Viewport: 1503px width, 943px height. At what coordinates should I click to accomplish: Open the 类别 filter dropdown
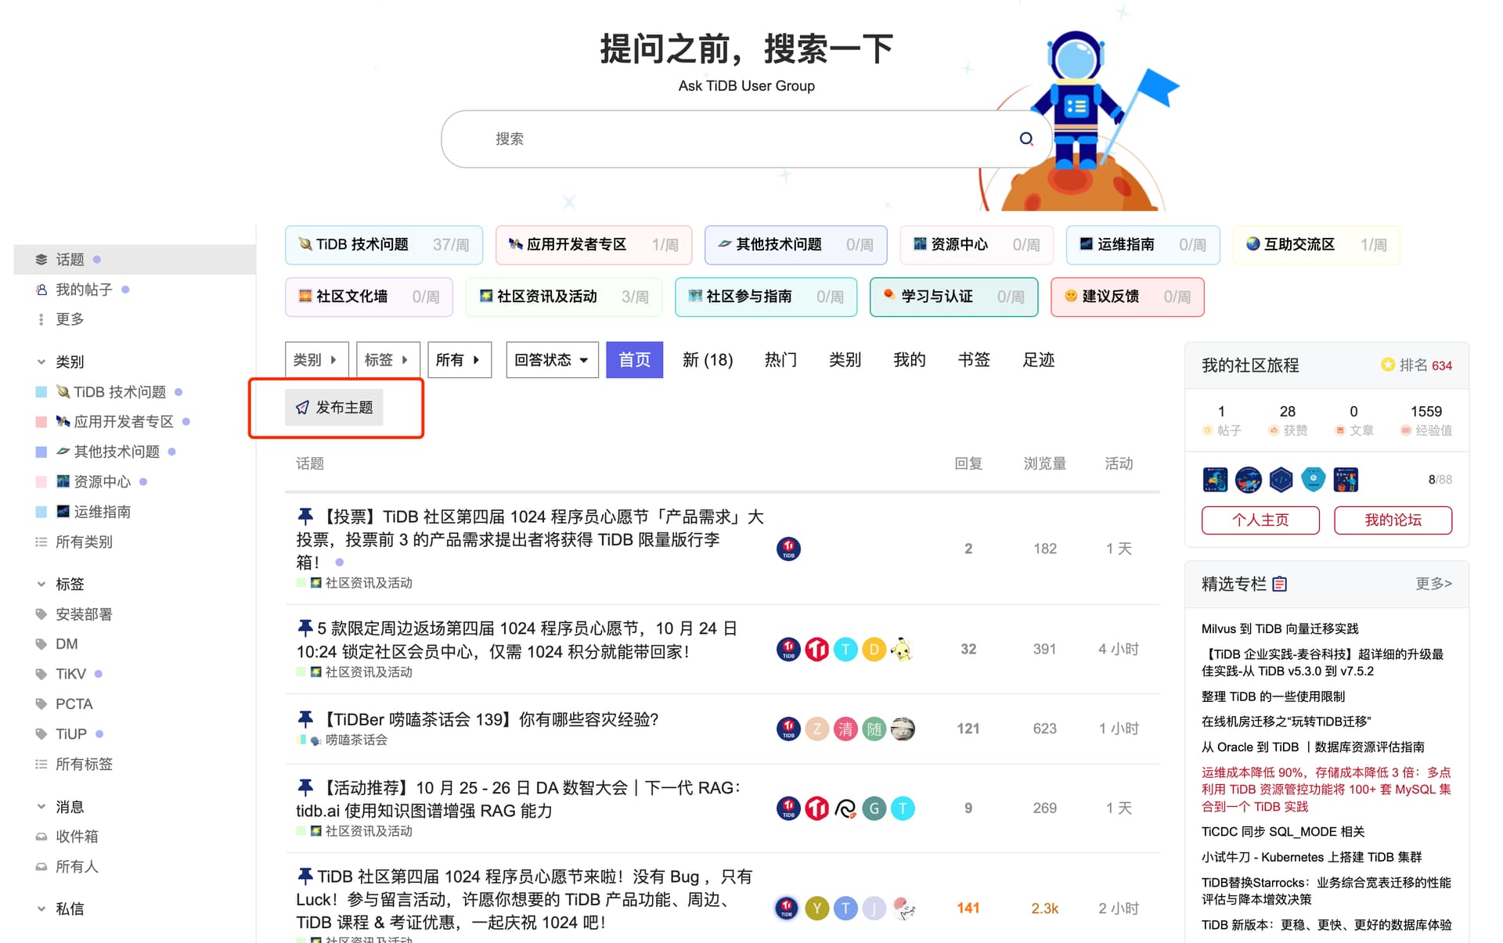pos(315,360)
